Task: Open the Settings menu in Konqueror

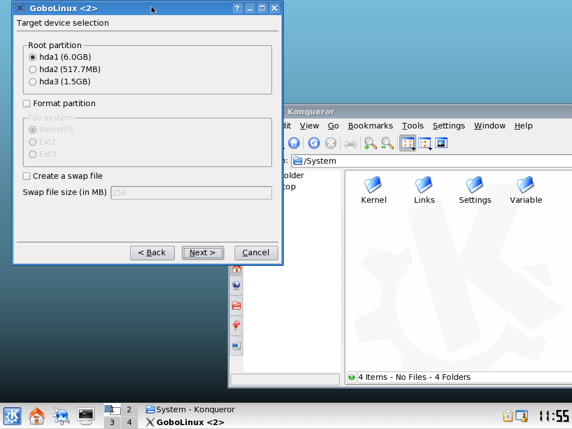Action: (449, 126)
